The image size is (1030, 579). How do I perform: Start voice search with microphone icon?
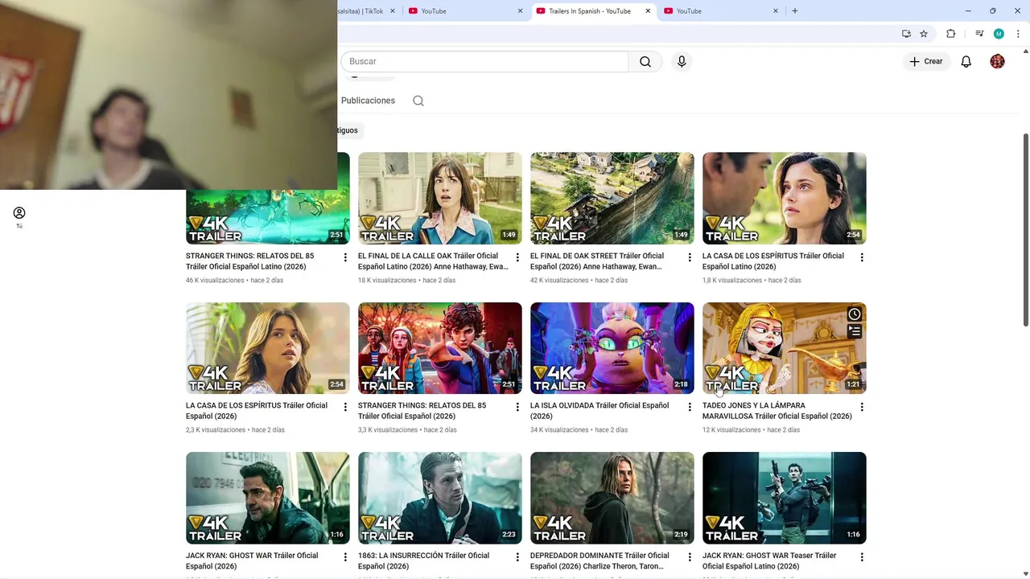pyautogui.click(x=682, y=61)
